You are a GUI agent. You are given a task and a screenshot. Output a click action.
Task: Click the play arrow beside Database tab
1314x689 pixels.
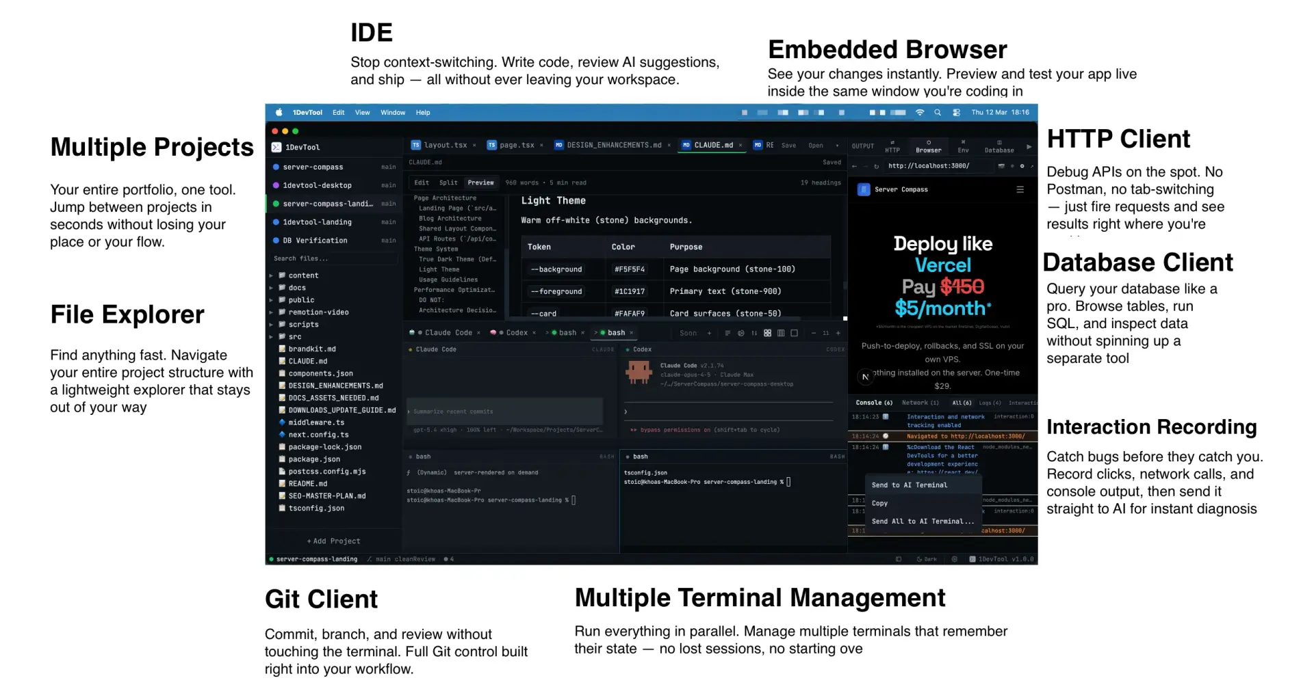coord(1029,147)
